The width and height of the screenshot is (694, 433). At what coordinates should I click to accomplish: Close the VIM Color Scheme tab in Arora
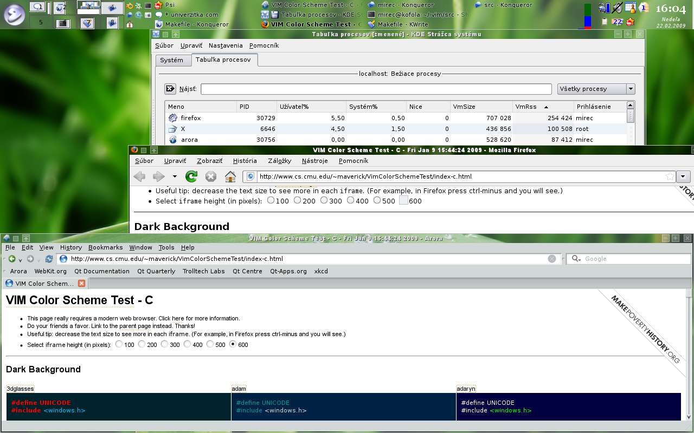81,283
